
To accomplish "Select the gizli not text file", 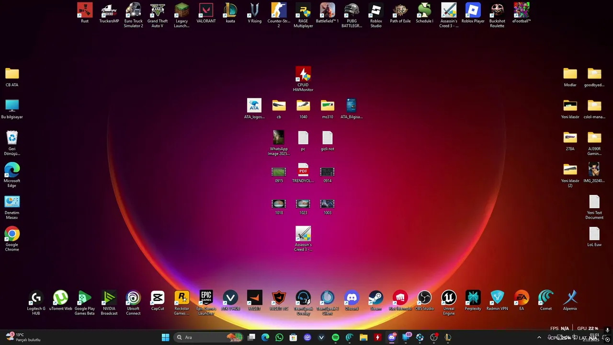I will click(x=328, y=141).
